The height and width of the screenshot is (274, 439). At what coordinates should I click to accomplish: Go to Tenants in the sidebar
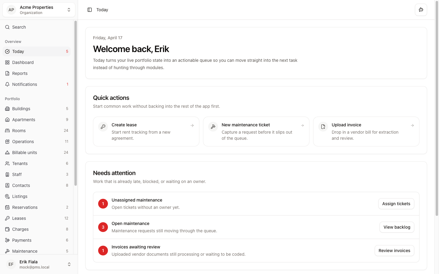(x=20, y=163)
